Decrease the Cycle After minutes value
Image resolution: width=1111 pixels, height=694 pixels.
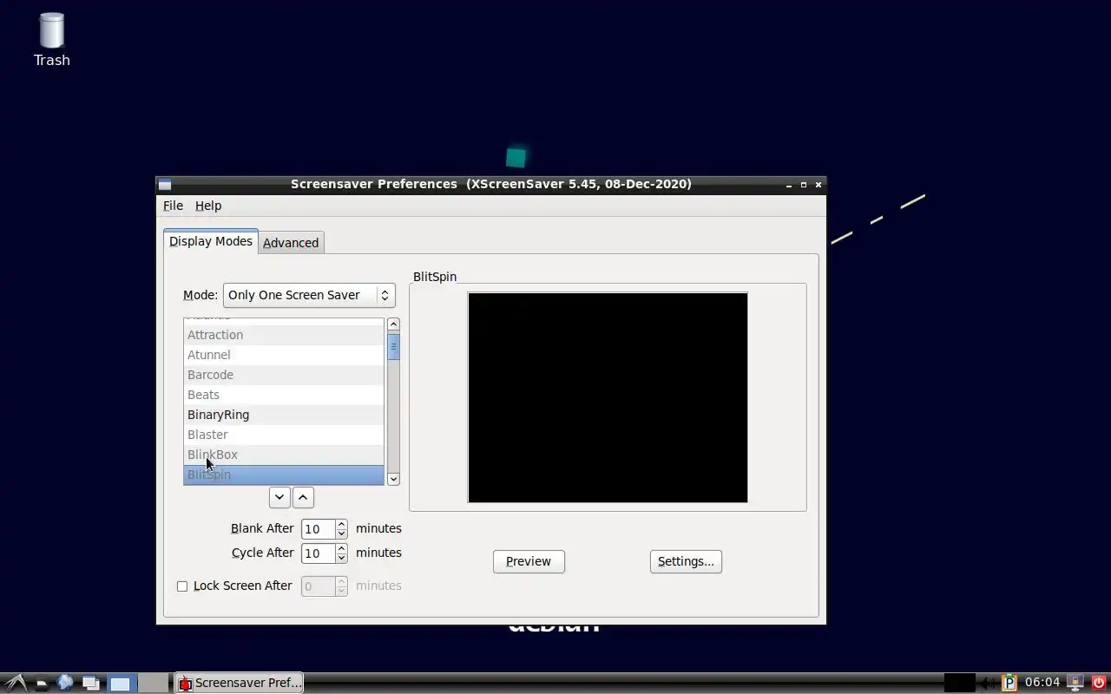tap(341, 558)
